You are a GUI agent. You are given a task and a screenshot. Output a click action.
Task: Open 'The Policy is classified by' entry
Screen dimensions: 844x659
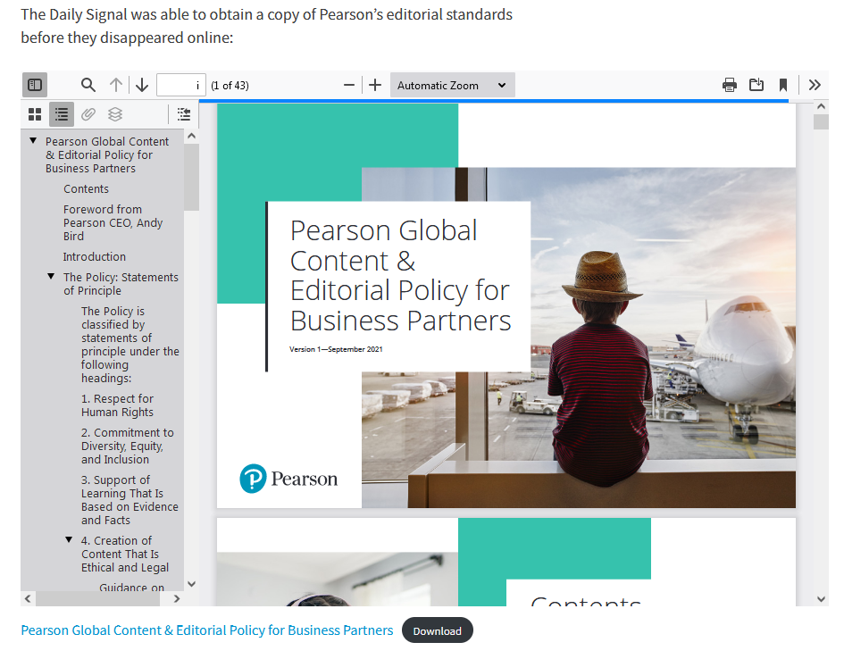point(130,345)
